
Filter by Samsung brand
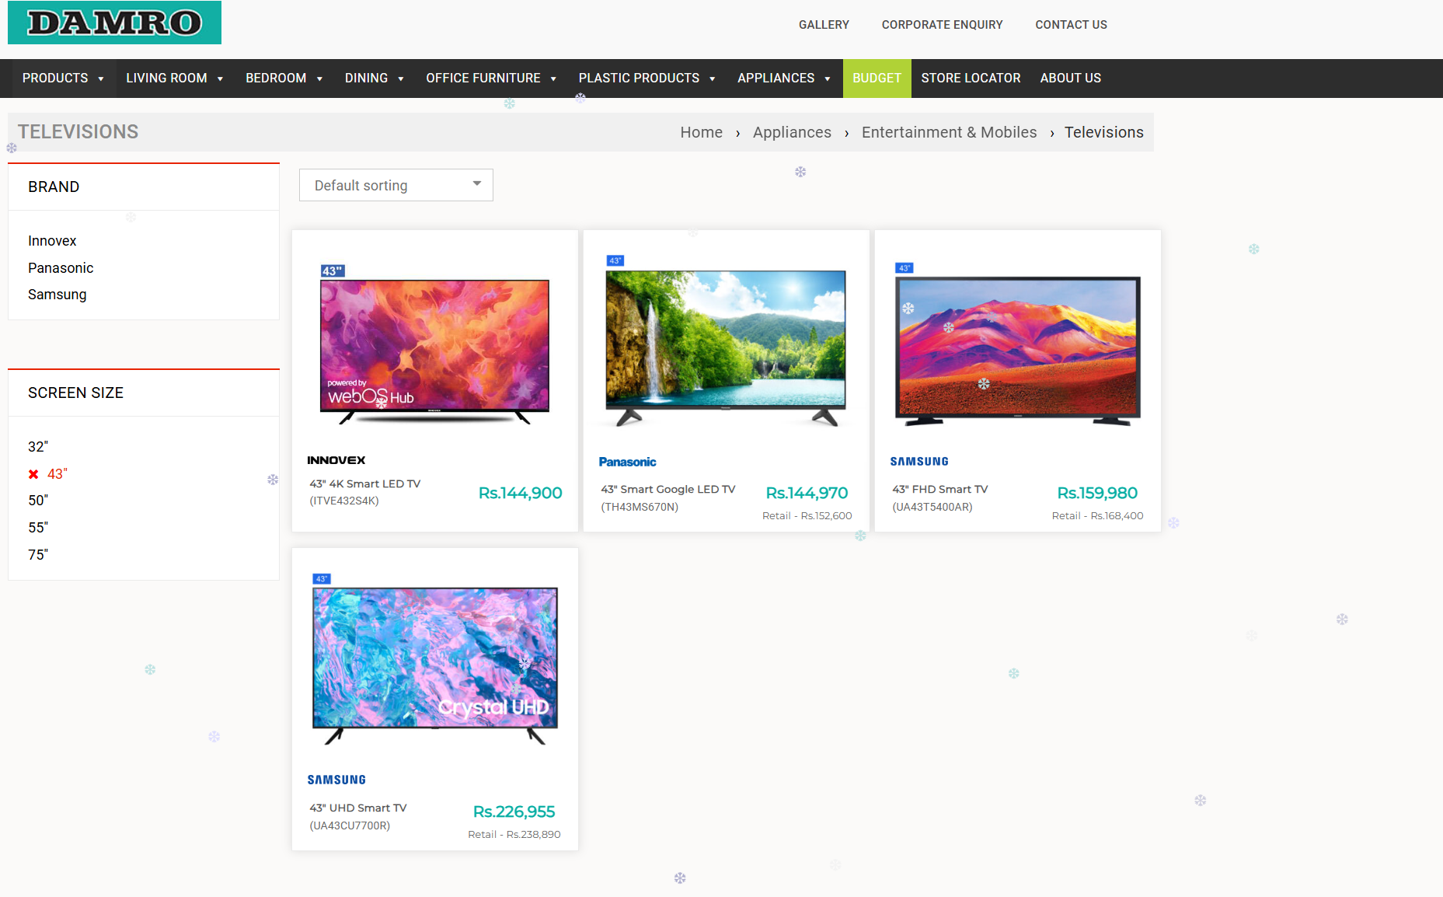pos(58,295)
